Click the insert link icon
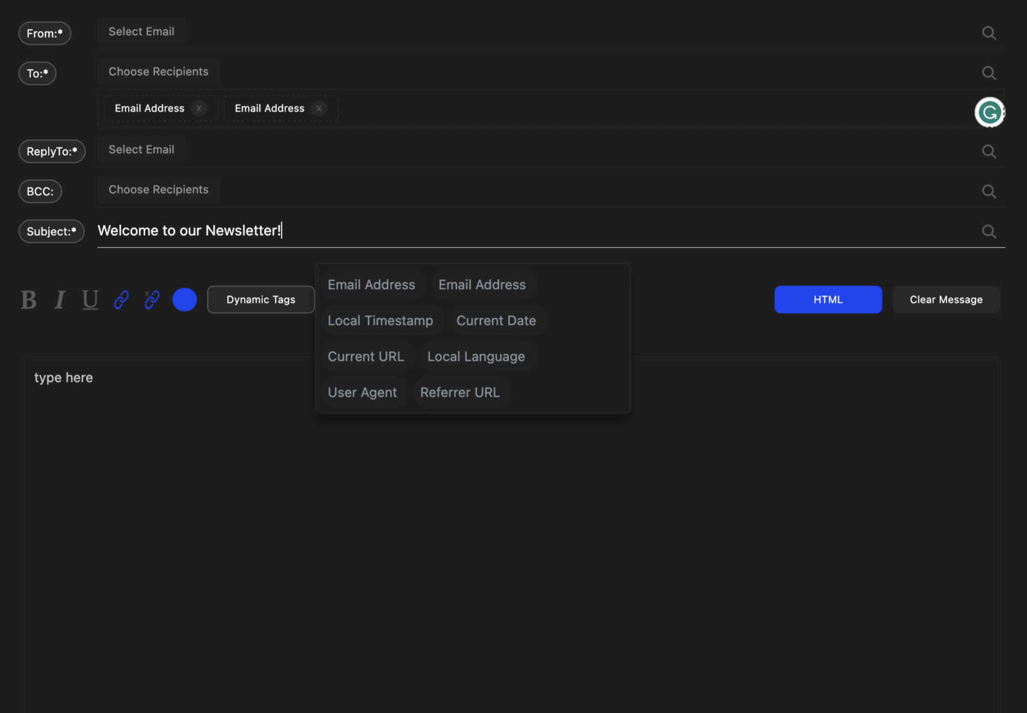This screenshot has width=1027, height=713. point(122,300)
